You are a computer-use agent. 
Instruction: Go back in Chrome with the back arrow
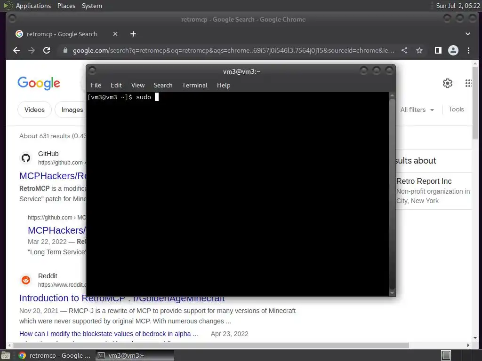(x=16, y=50)
